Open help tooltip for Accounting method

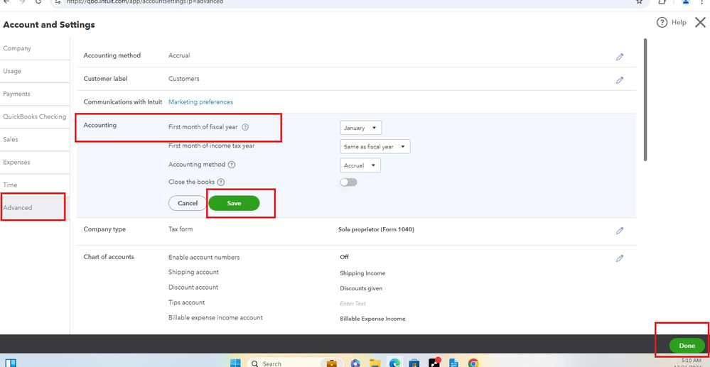(x=232, y=165)
